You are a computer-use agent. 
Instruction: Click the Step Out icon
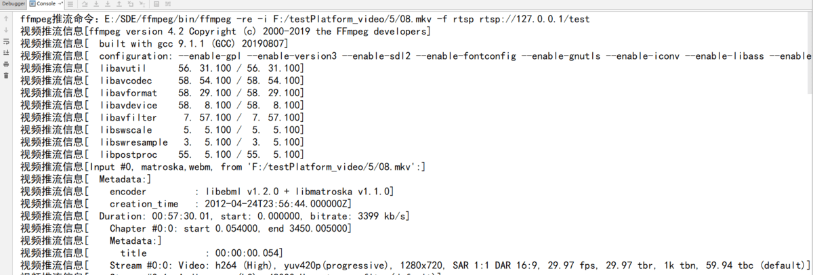click(x=119, y=4)
